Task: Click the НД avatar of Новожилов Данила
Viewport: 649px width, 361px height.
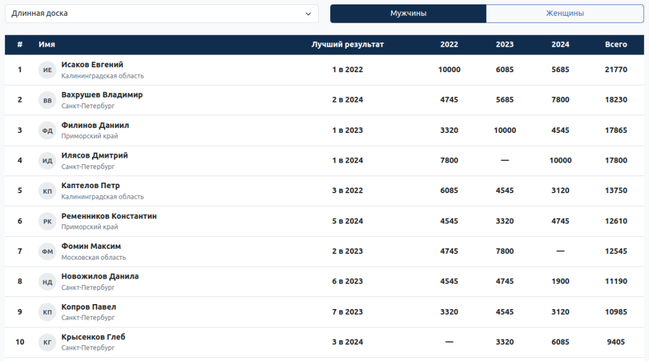Action: coord(48,282)
